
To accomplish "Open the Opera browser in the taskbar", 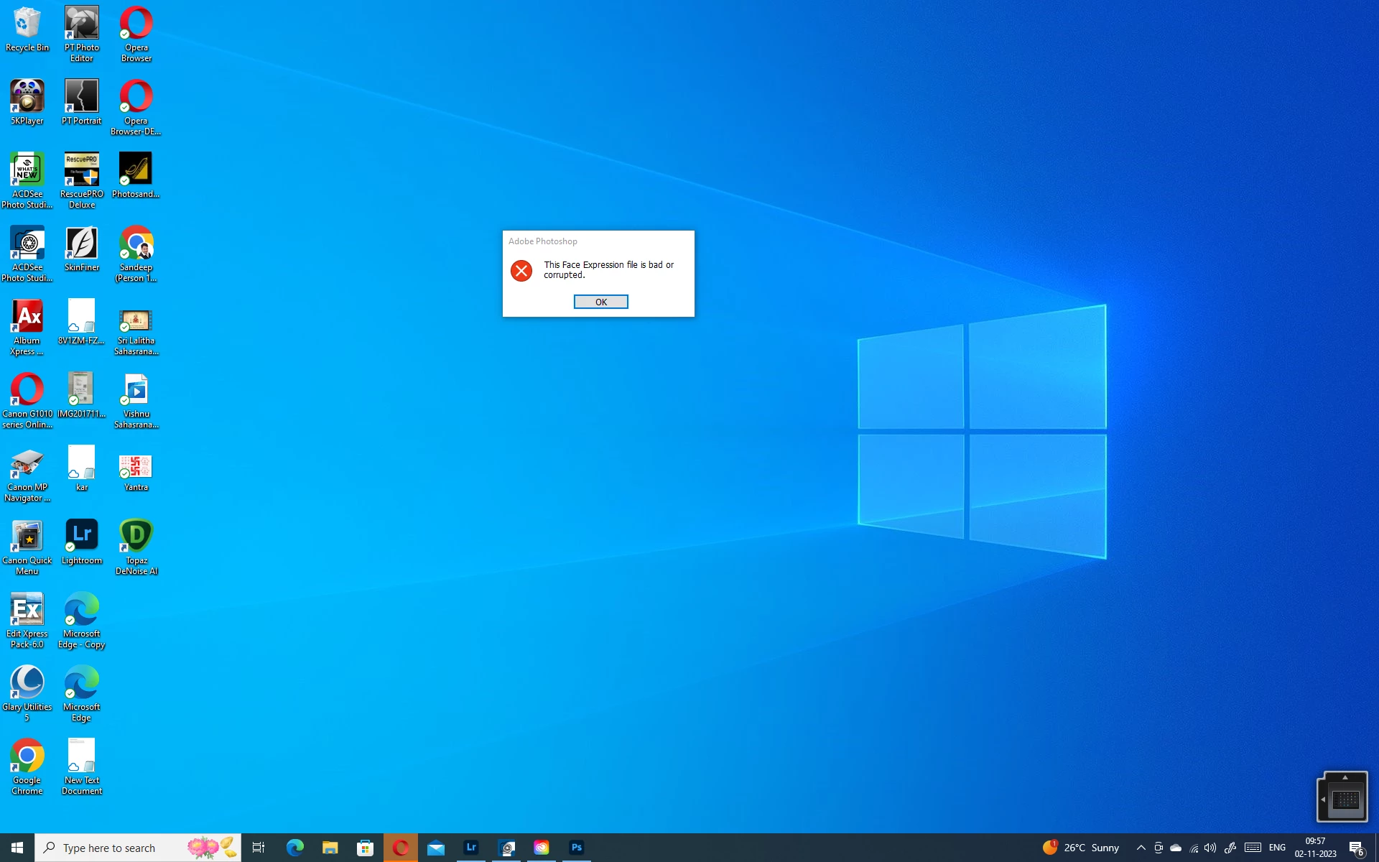I will (x=401, y=848).
